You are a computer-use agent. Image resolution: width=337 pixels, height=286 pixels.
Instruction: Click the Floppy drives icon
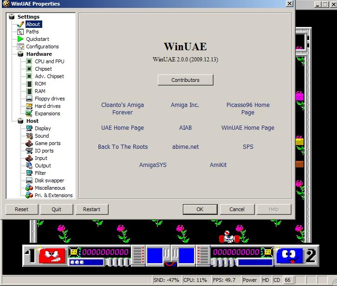tap(29, 99)
